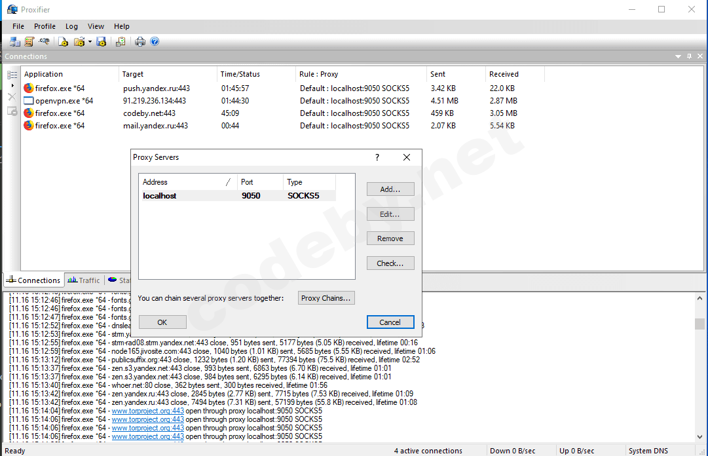Click the checklist clipboard toolbar icon
The image size is (708, 456).
(121, 41)
